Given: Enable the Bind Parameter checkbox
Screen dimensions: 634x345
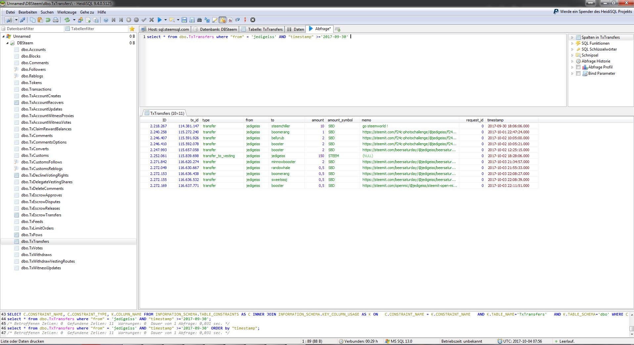Looking at the screenshot, I should (578, 73).
